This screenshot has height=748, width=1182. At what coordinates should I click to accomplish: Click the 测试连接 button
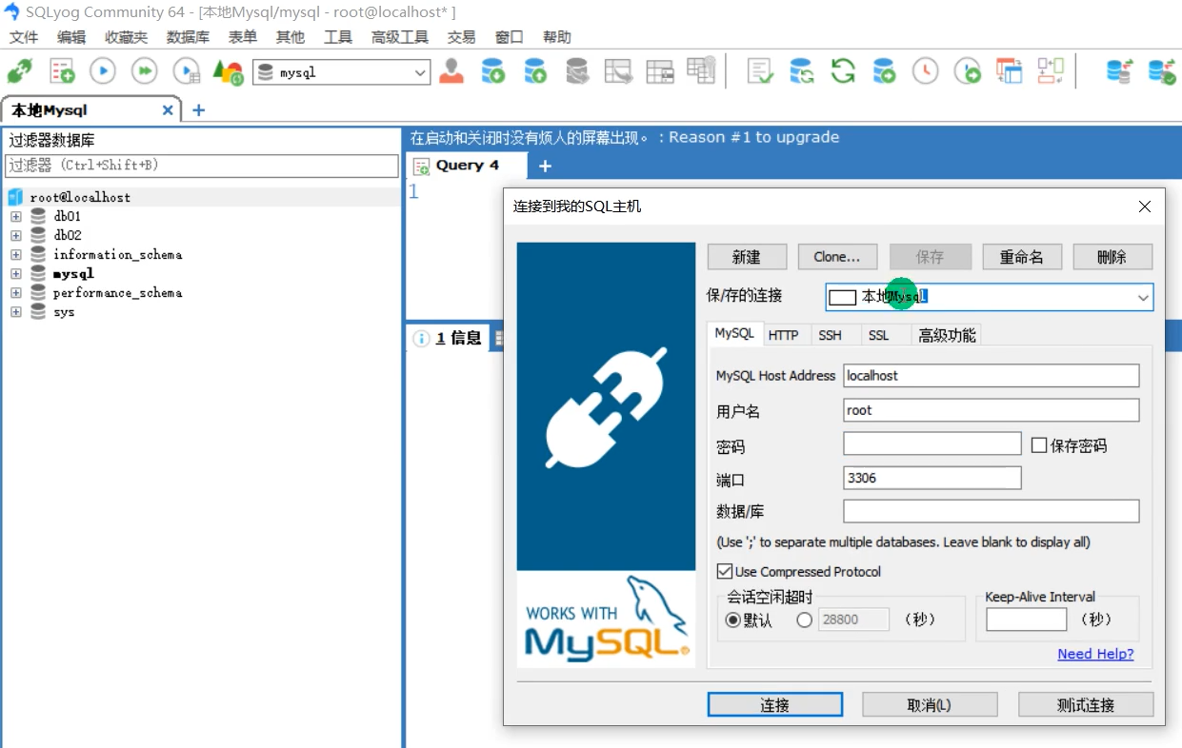click(1086, 704)
